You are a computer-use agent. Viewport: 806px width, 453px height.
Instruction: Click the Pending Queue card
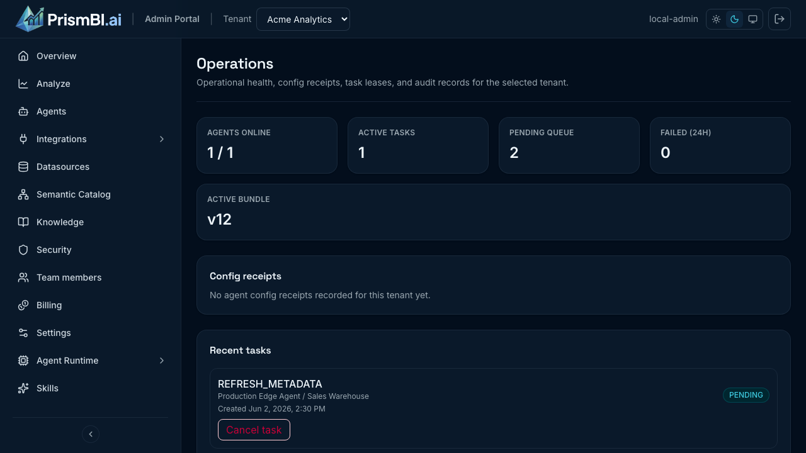click(x=569, y=145)
